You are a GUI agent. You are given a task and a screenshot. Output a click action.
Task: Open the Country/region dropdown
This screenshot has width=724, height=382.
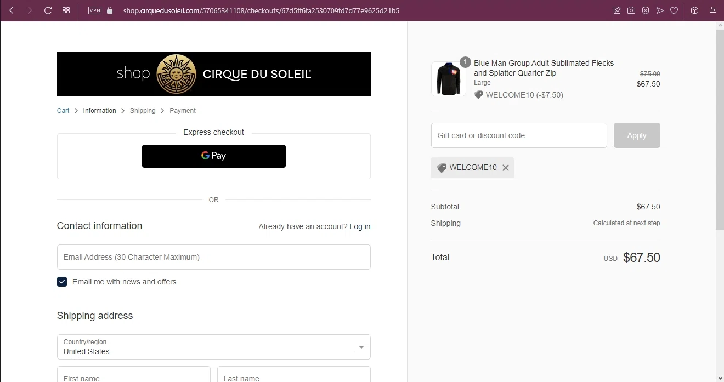tap(214, 347)
